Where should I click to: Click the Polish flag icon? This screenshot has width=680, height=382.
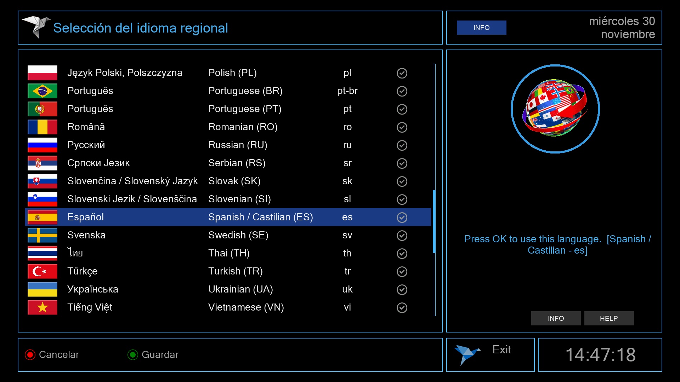pyautogui.click(x=42, y=73)
